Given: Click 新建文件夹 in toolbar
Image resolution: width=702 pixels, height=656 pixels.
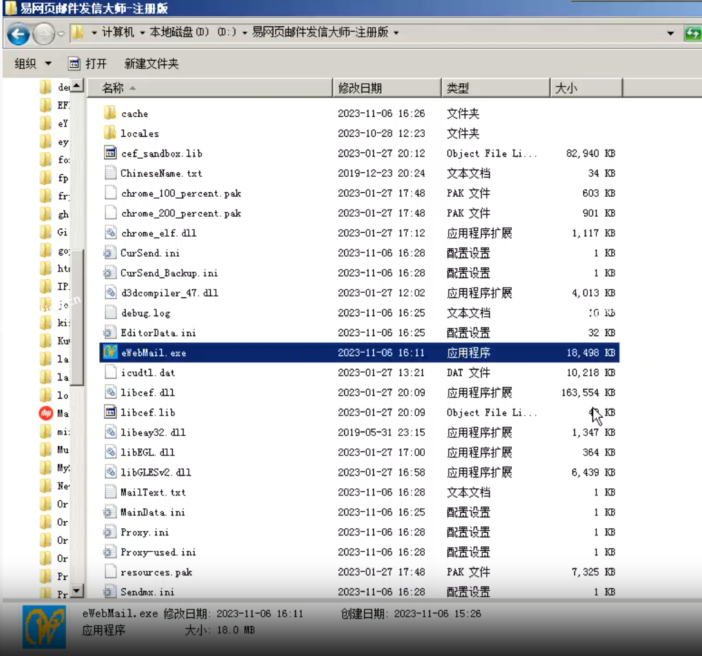Looking at the screenshot, I should coord(151,64).
